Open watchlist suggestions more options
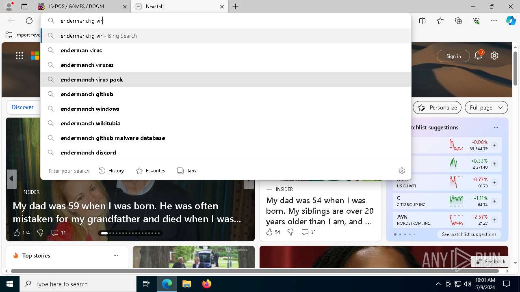Image resolution: width=520 pixels, height=292 pixels. click(496, 127)
